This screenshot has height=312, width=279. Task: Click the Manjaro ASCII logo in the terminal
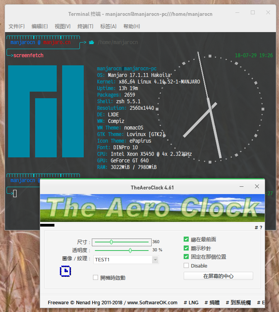(46, 111)
